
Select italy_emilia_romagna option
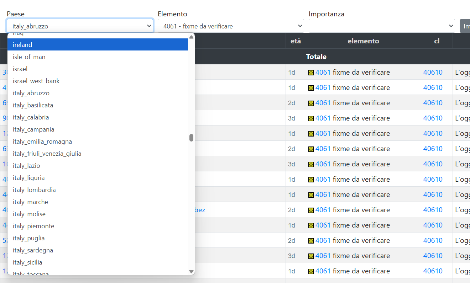98,141
